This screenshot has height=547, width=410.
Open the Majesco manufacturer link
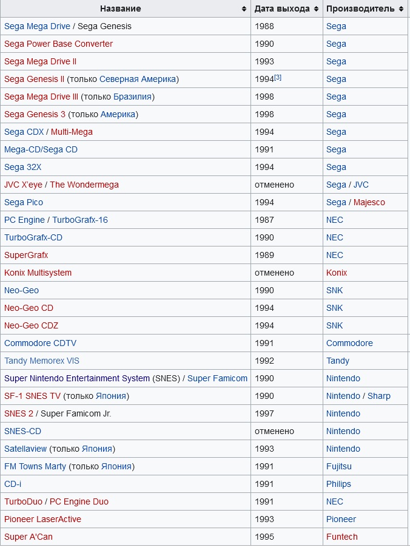(369, 202)
